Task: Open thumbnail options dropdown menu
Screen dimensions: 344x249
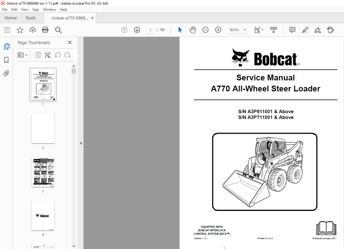Action: click(x=22, y=55)
